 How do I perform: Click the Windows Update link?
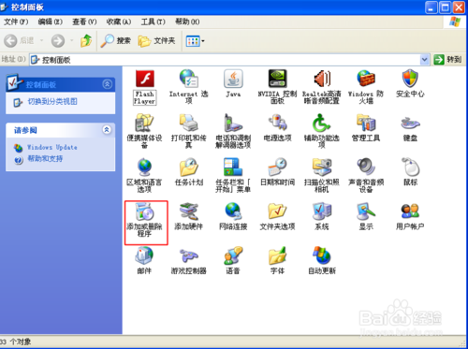pyautogui.click(x=52, y=147)
